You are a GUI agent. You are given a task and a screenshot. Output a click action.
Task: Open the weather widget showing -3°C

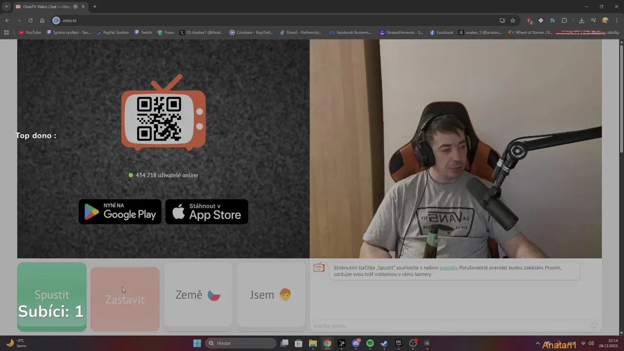pos(17,343)
